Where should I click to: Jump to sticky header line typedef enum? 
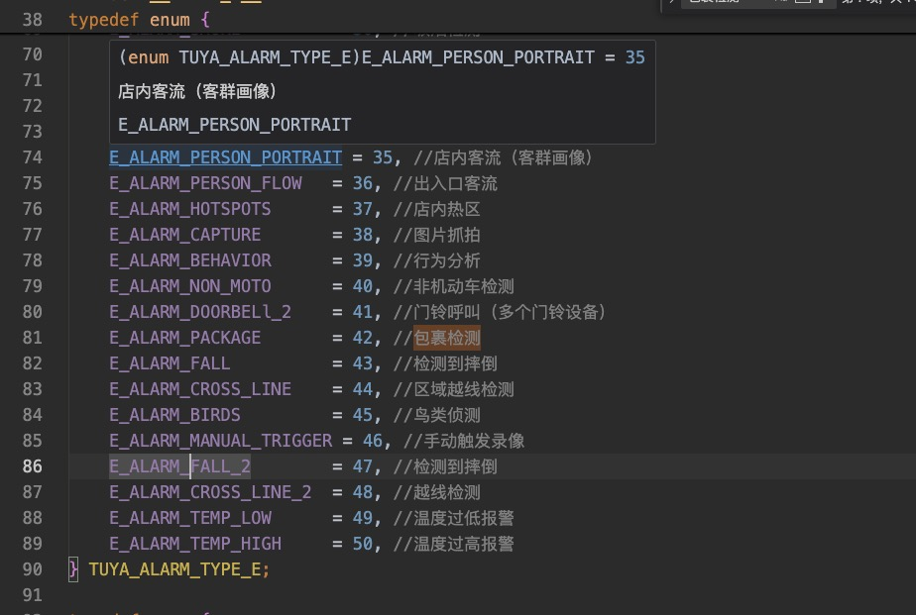tap(139, 20)
